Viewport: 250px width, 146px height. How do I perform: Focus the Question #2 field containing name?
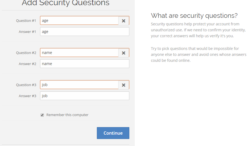coord(79,53)
